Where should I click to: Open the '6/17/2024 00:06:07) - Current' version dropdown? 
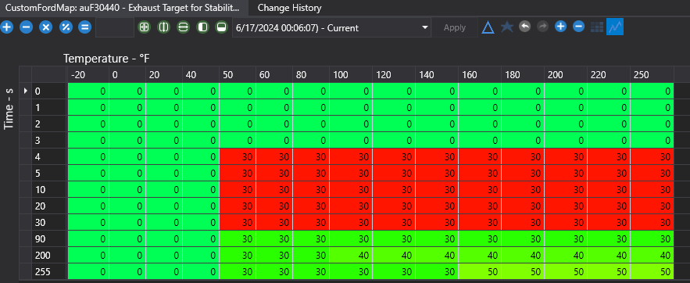click(331, 27)
